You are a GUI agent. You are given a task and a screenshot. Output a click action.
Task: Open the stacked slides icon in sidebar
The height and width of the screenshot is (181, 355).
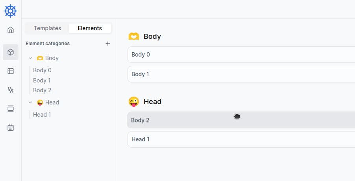point(11,109)
